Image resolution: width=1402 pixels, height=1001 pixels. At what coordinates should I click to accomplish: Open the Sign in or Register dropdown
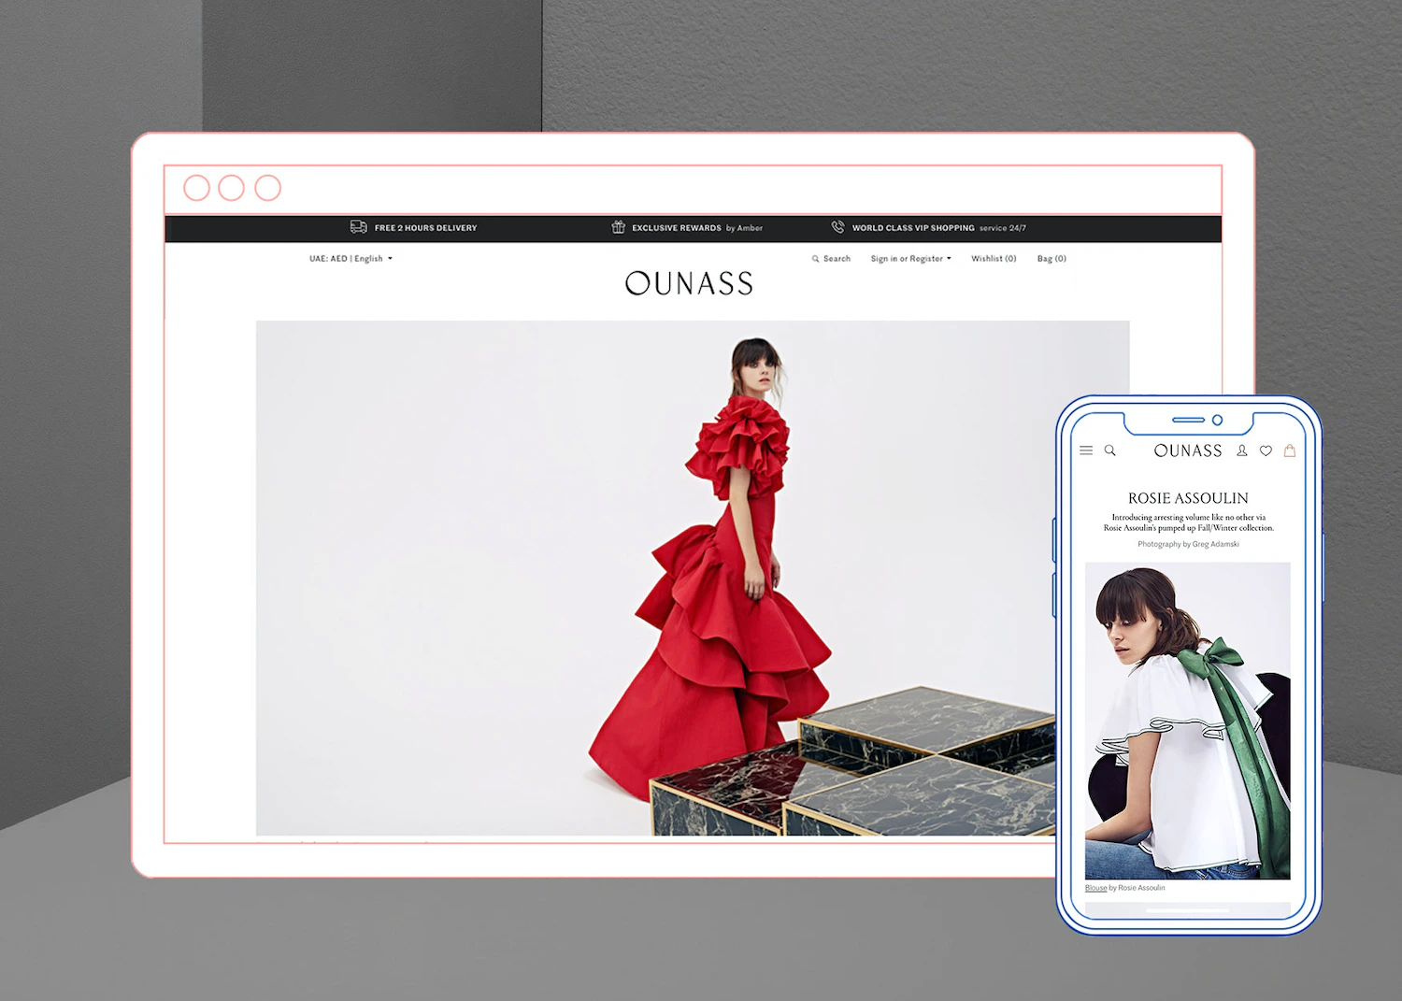point(910,259)
